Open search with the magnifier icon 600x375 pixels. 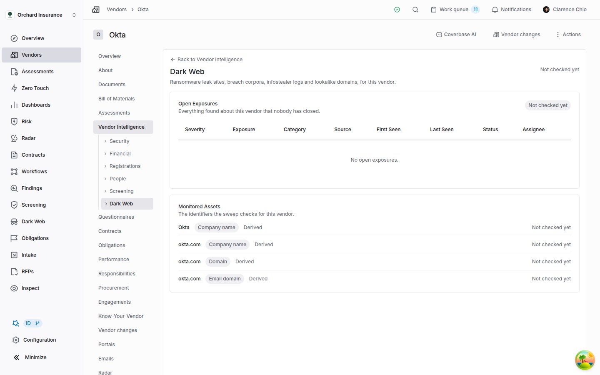coord(415,10)
